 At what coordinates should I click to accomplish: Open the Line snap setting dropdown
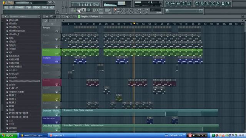click(x=155, y=10)
